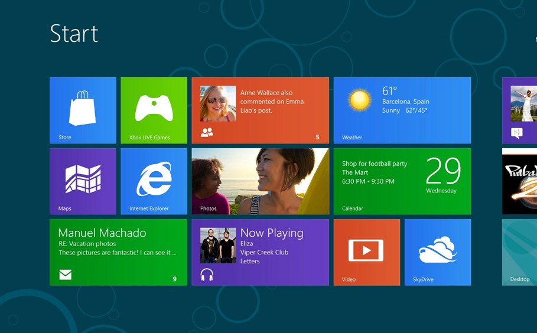Click '6:30 PM - 9:30 PM' event time
The width and height of the screenshot is (537, 333).
368,181
